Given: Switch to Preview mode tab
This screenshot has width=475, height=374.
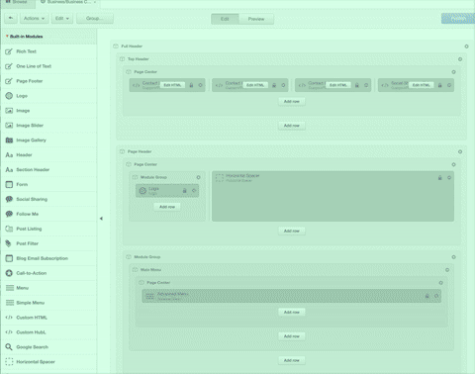Looking at the screenshot, I should pyautogui.click(x=256, y=19).
